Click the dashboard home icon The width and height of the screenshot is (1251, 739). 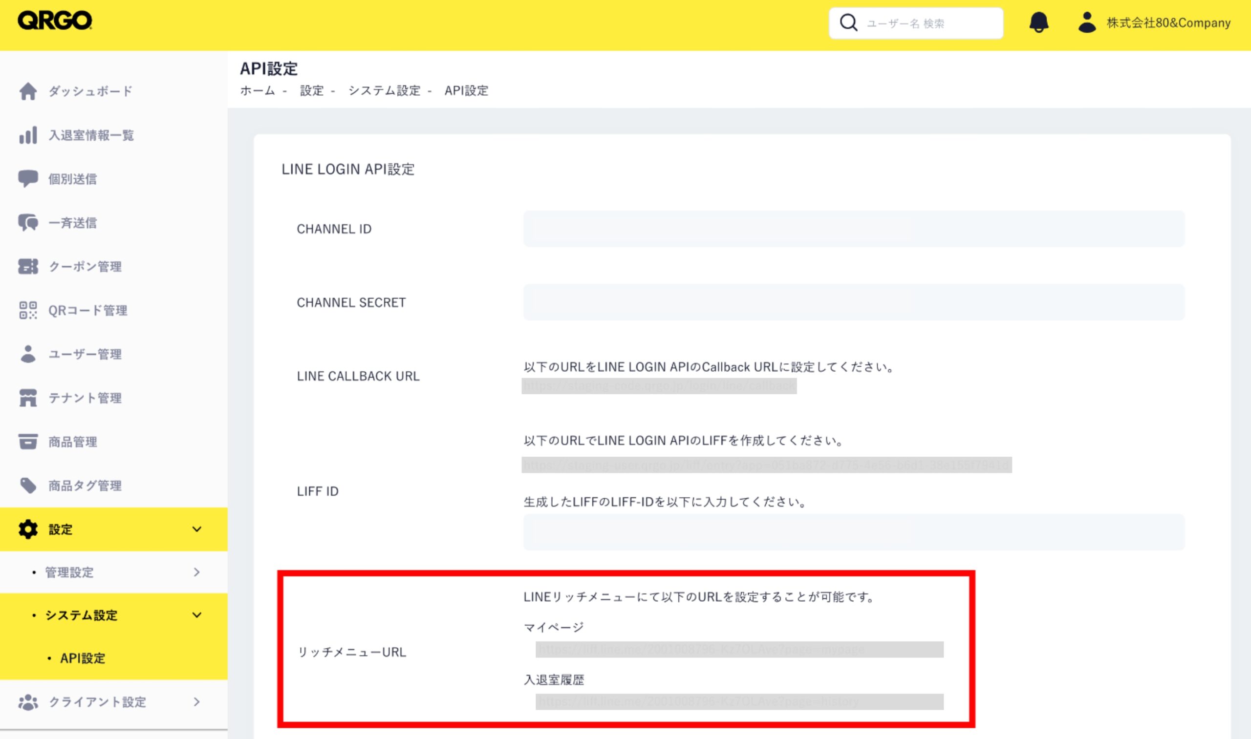point(28,91)
